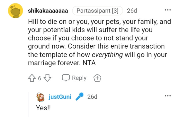The height and width of the screenshot is (117, 179).
Task: Open the justGuni username link
Action: [x=60, y=97]
